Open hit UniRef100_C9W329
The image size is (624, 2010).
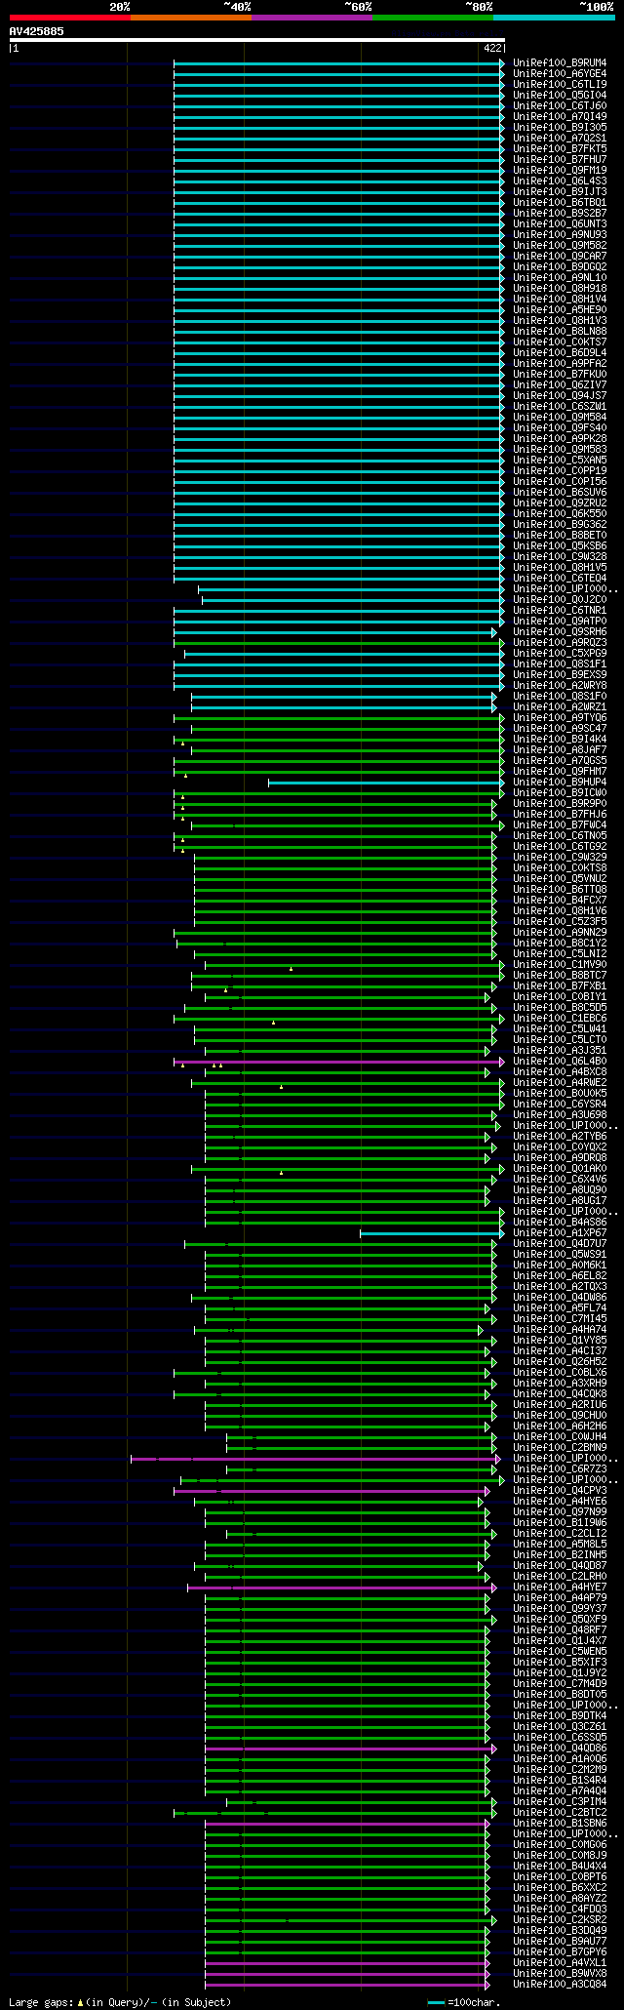[560, 858]
